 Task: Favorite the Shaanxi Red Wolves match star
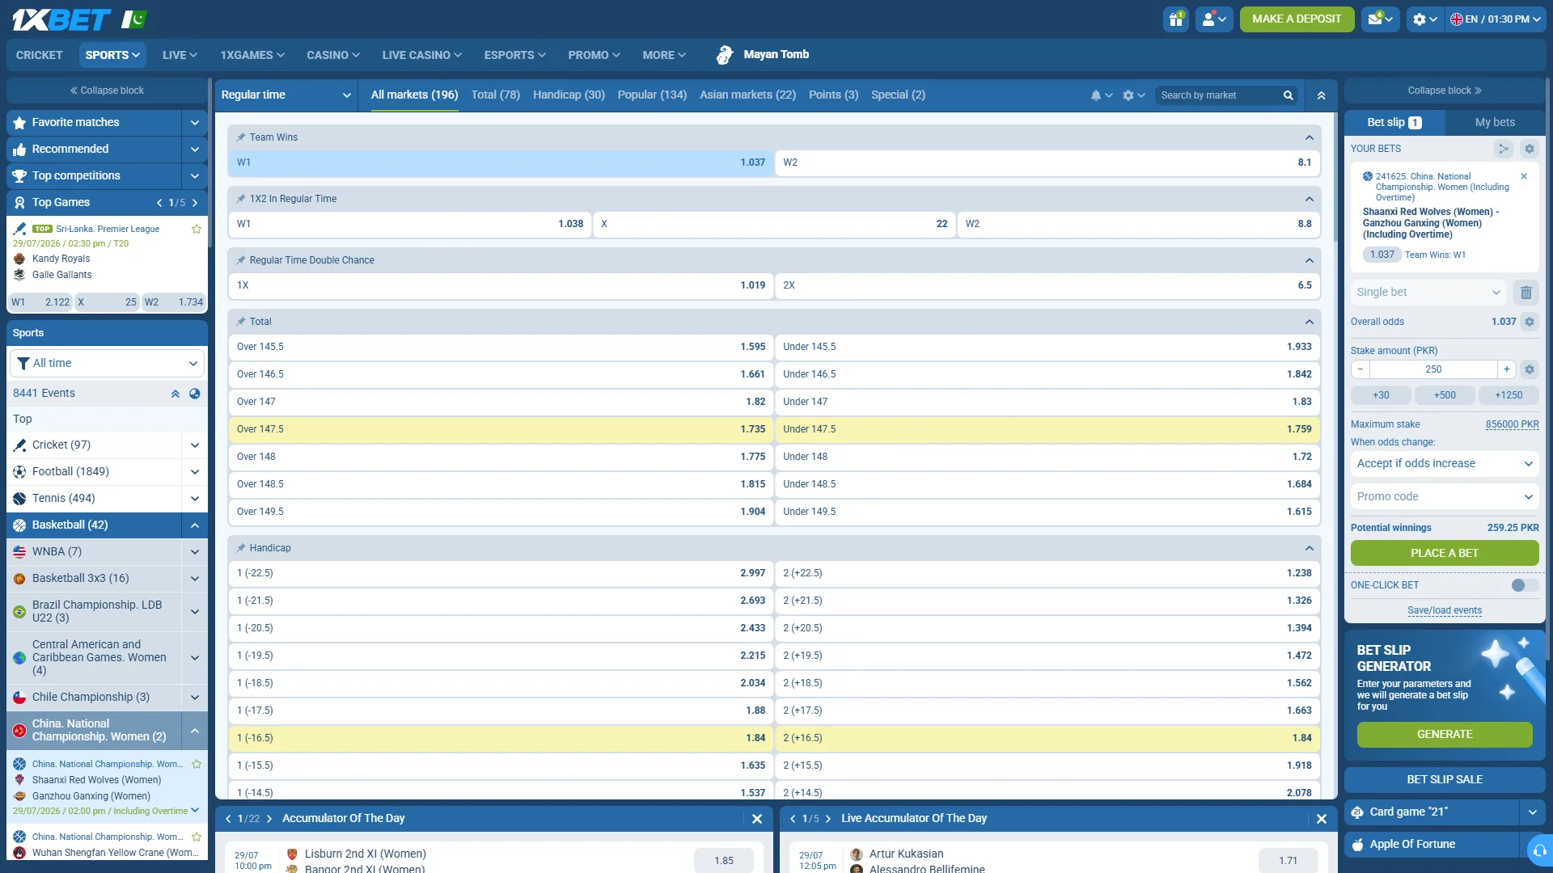click(x=196, y=764)
